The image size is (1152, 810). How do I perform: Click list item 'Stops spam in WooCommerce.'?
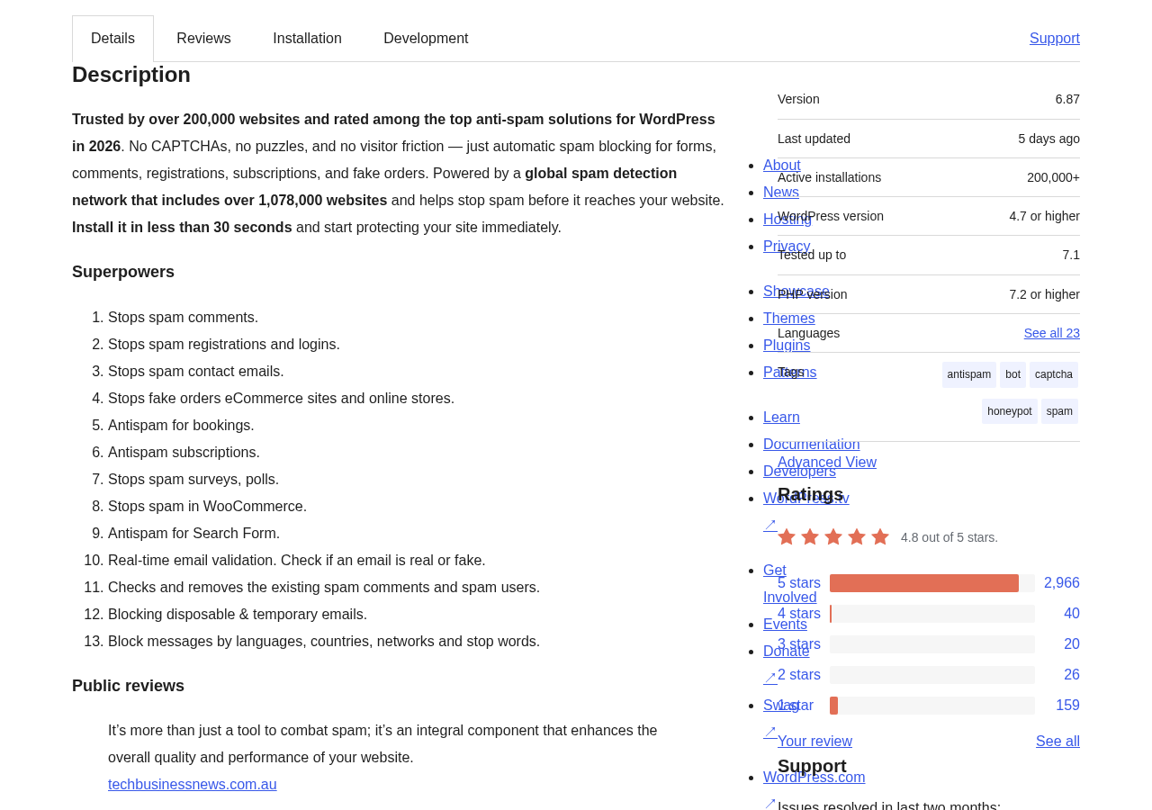pyautogui.click(x=207, y=507)
